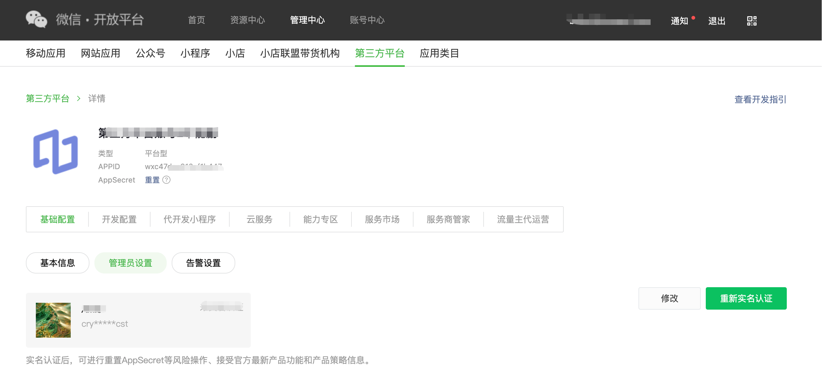The image size is (822, 385).
Task: Click the APPID value starting wxc47
Action: pos(184,167)
